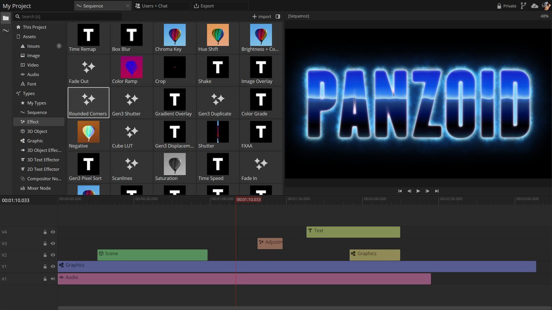Lock the A1 audio track

45,279
